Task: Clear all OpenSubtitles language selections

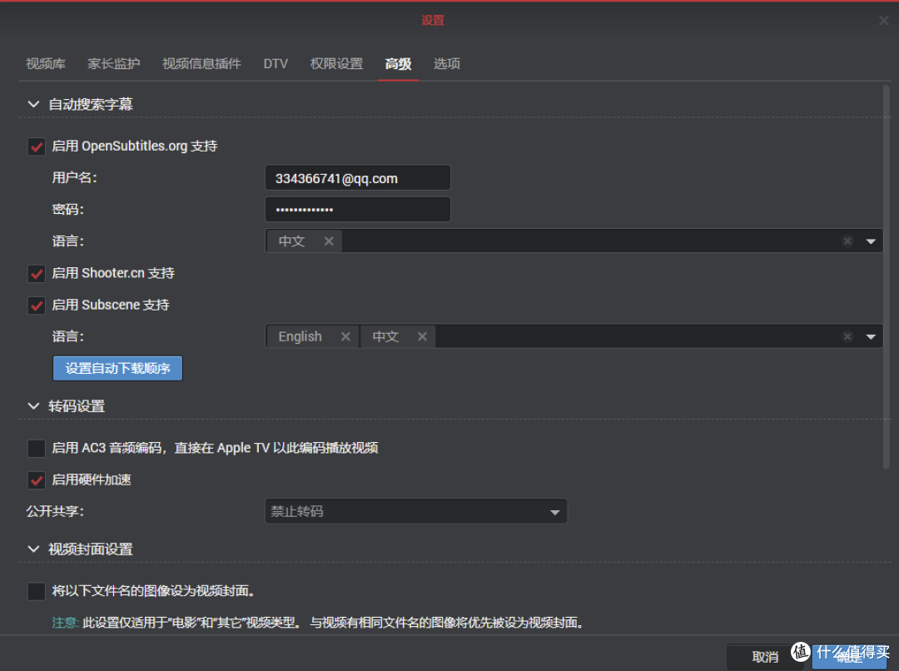Action: (847, 241)
